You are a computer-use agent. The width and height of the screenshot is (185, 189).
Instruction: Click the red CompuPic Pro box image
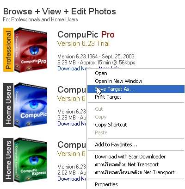coord(31,49)
